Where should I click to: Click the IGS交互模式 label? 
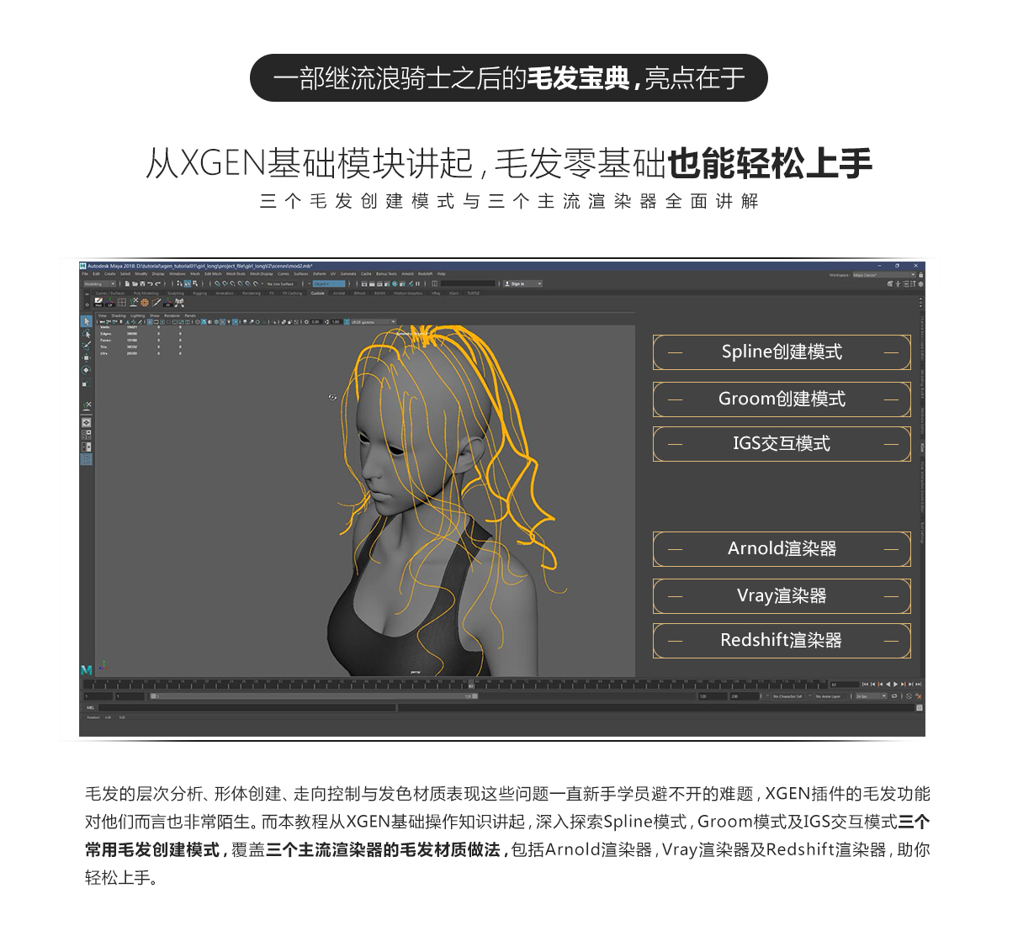782,443
